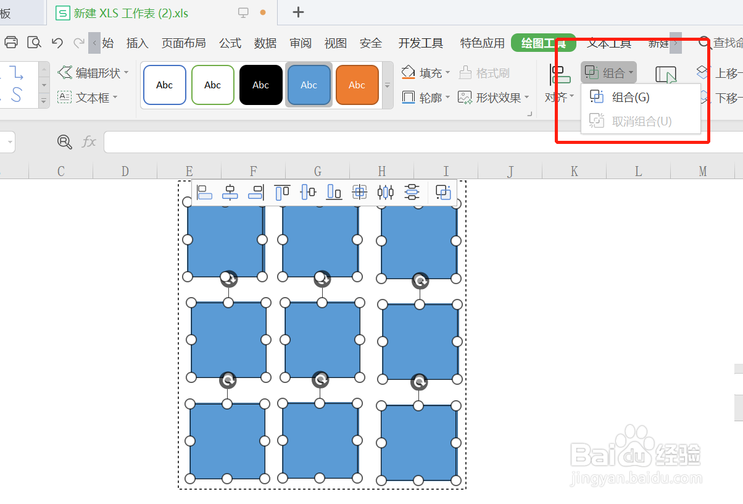743x504 pixels.
Task: Switch to the 页面布局 ribbon tab
Action: [x=183, y=43]
